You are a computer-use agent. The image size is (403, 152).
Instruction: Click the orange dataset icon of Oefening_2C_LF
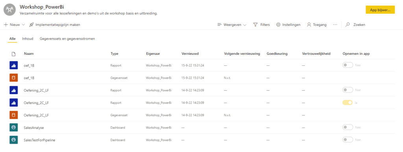(13, 115)
